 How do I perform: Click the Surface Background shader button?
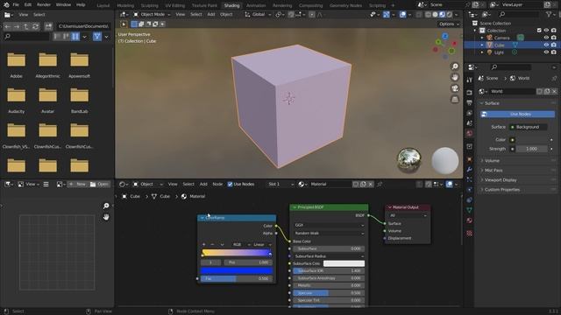click(x=528, y=127)
